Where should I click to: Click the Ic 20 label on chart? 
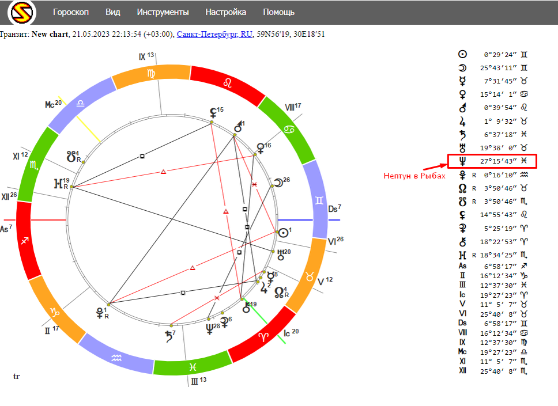pos(291,333)
